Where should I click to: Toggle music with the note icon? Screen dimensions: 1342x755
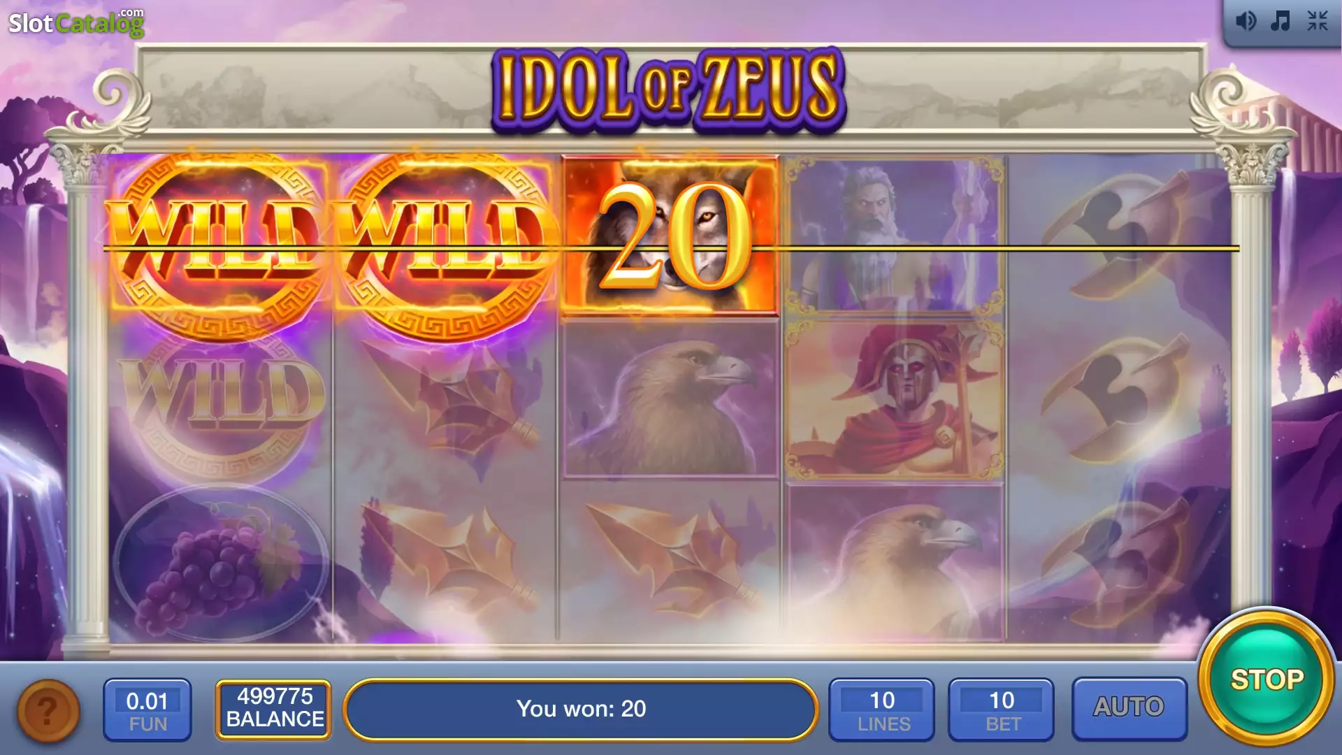point(1280,21)
